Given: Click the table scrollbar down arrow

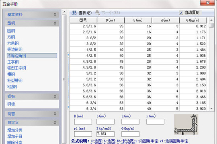Looking at the screenshot, I should point(211,108).
